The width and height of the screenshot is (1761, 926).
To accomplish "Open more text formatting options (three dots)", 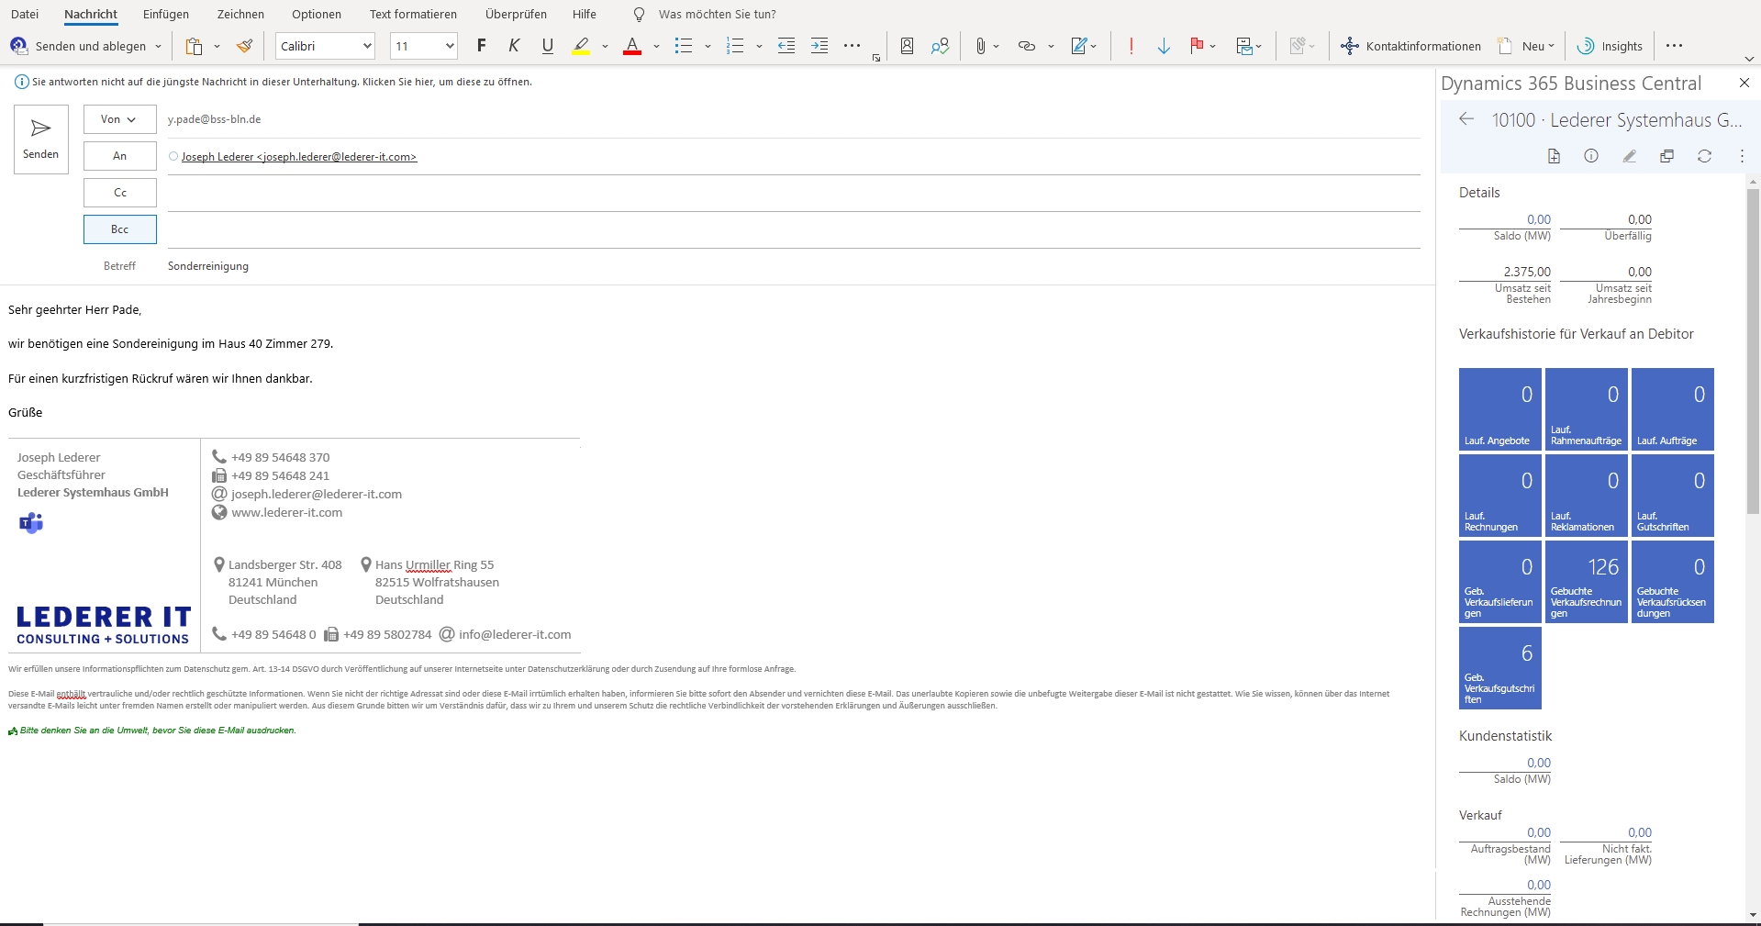I will [x=853, y=46].
